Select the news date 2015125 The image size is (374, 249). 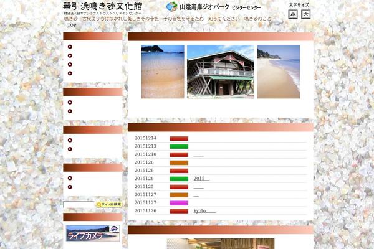click(x=144, y=187)
